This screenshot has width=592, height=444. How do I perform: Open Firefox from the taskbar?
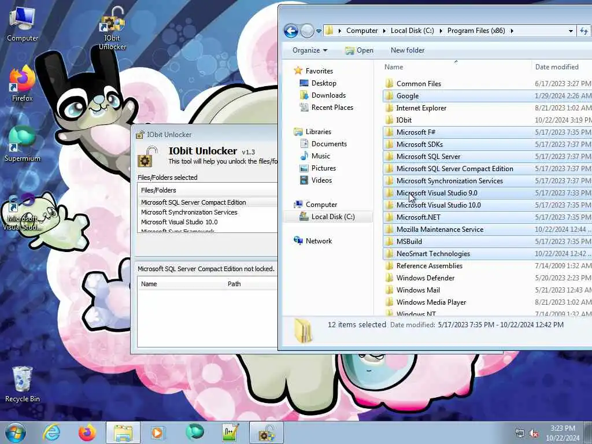pyautogui.click(x=87, y=432)
